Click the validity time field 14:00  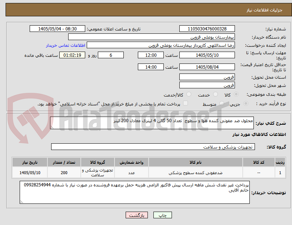(x=151, y=67)
